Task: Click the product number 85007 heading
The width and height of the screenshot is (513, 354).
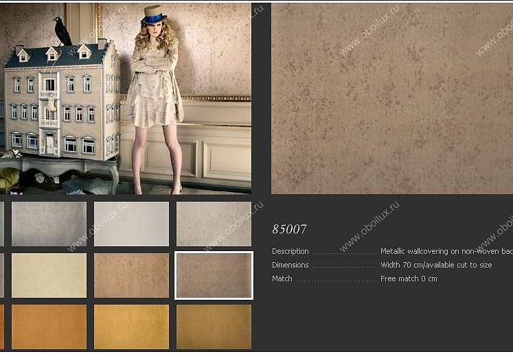Action: 289,229
